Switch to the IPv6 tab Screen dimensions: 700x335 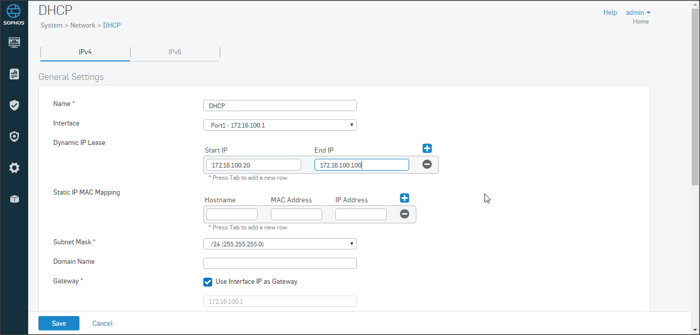(175, 52)
